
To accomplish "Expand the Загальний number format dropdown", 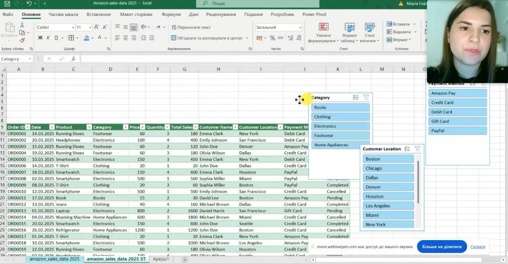I will tap(300, 27).
